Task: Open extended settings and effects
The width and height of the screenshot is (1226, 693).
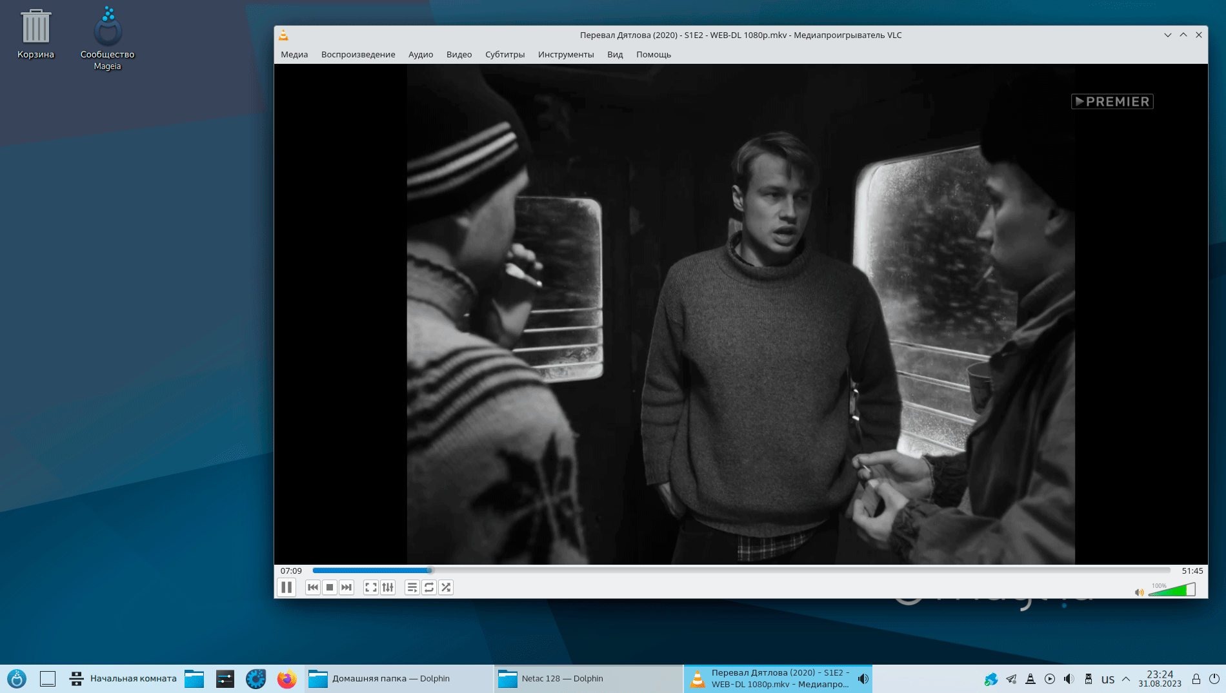Action: 388,587
